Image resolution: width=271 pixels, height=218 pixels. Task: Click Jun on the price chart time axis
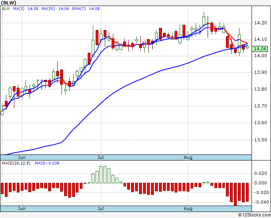[x=22, y=157]
